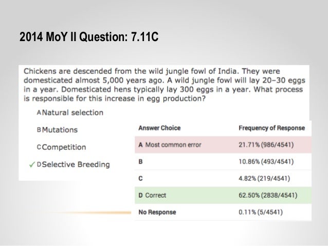Image resolution: width=328 pixels, height=246 pixels.
Task: Click the 62.50% (2838/4541) frequency value
Action: click(268, 195)
